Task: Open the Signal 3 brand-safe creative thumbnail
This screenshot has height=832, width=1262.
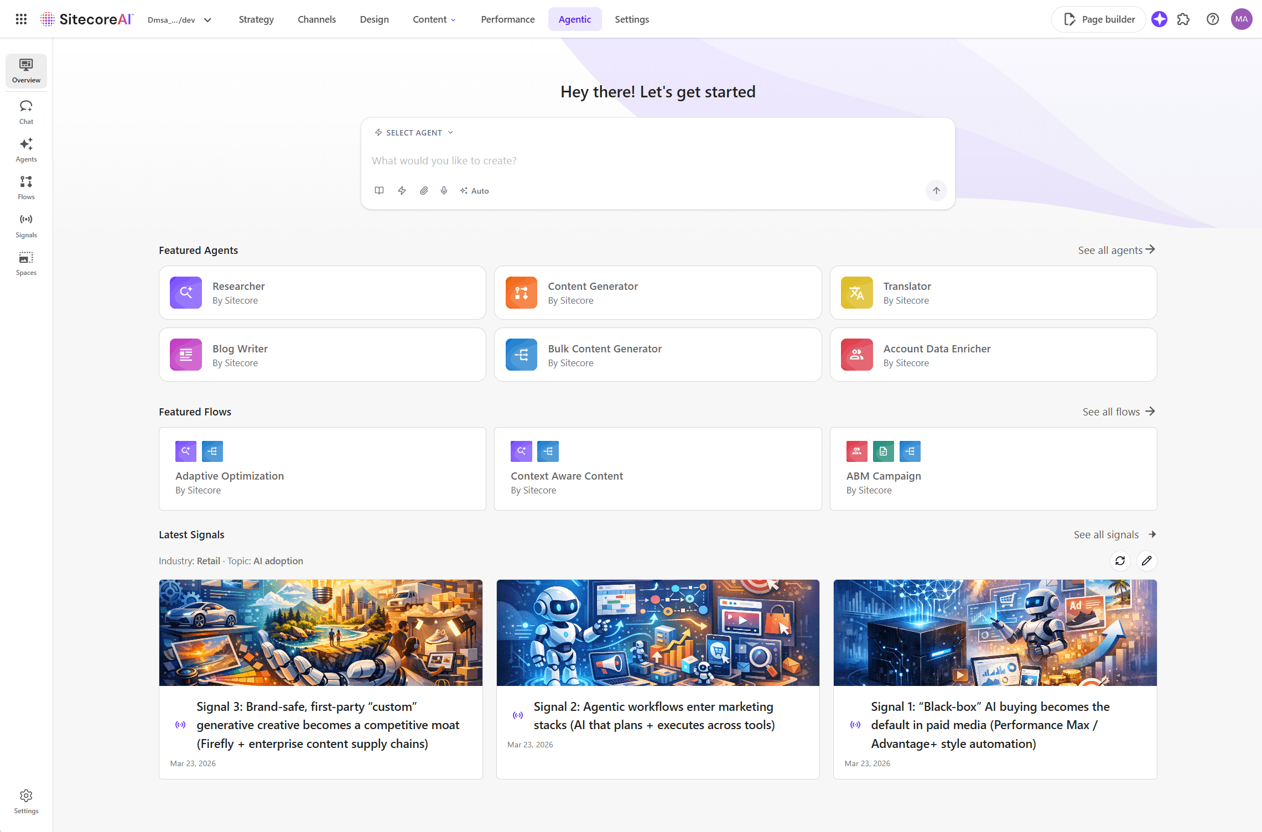Action: [320, 633]
